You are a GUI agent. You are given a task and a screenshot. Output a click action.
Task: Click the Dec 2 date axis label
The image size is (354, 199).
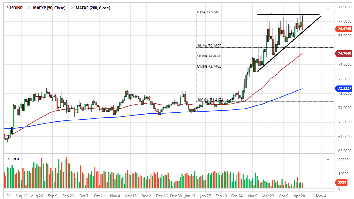click(146, 196)
